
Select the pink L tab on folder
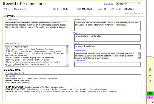click(150, 97)
